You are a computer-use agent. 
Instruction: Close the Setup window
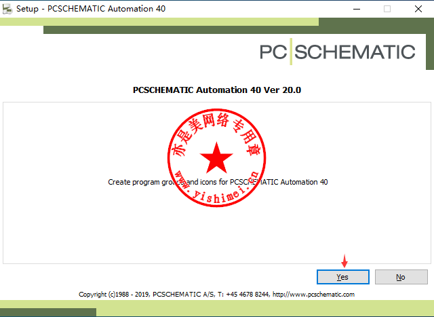(418, 9)
